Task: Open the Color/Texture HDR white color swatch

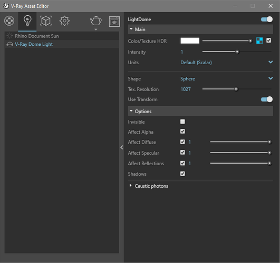Action: [x=190, y=41]
